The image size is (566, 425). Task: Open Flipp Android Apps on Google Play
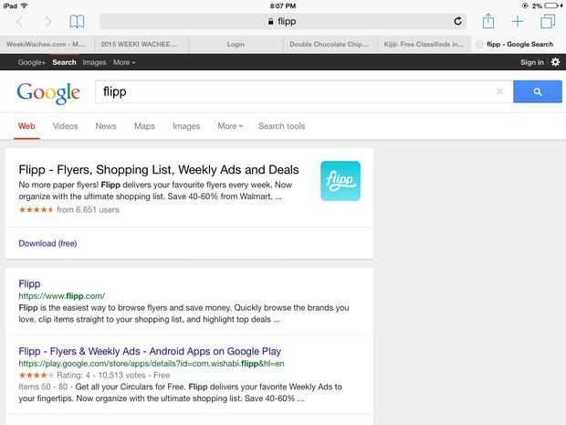pos(150,351)
